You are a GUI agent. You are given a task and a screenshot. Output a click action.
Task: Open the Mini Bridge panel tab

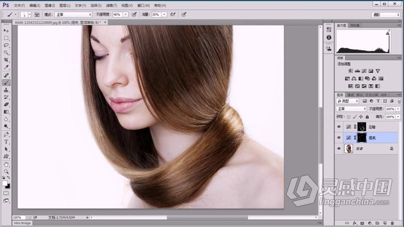click(22, 223)
